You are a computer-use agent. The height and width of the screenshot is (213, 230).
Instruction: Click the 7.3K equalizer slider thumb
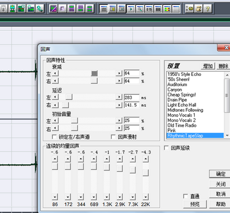tap(132, 170)
